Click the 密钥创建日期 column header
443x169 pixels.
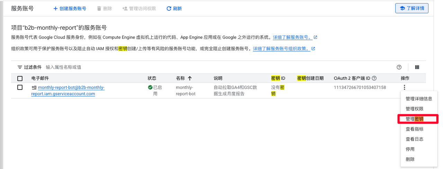click(310, 78)
